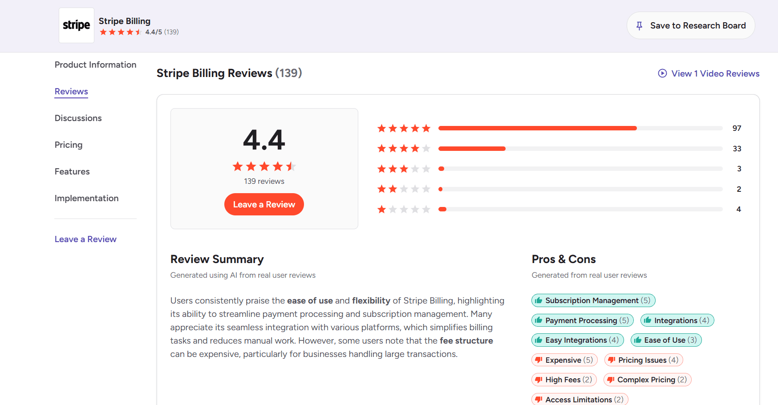Select the High Fees (2) con tag
The height and width of the screenshot is (405, 778).
(x=564, y=380)
